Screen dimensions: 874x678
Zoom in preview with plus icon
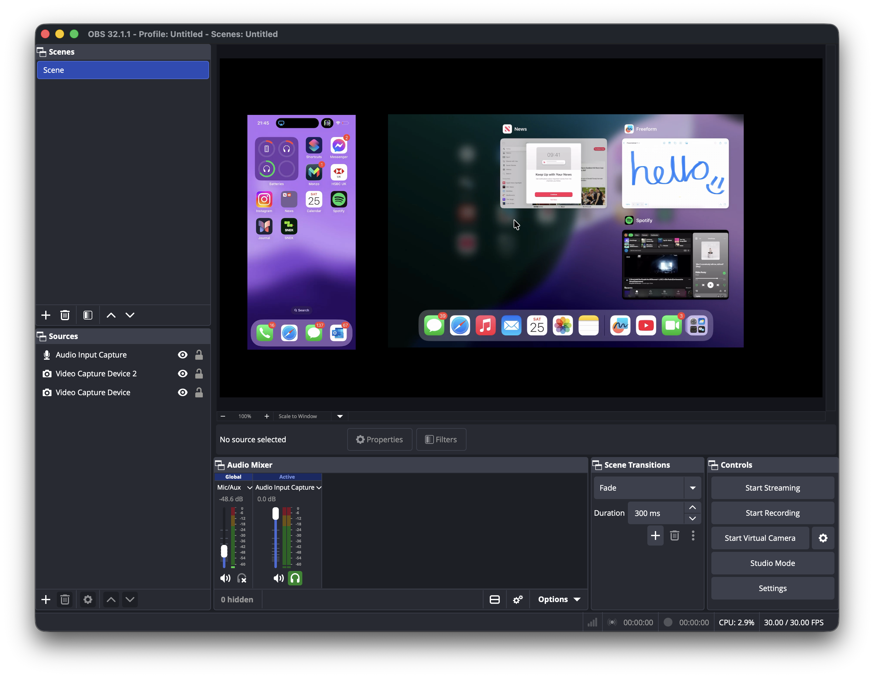tap(267, 416)
